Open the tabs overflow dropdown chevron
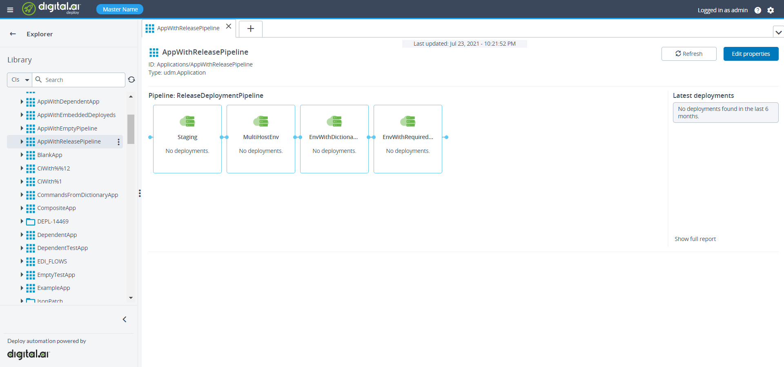This screenshot has height=367, width=784. 778,32
